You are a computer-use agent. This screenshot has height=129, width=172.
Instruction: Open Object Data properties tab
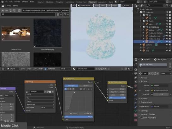click(x=136, y=111)
